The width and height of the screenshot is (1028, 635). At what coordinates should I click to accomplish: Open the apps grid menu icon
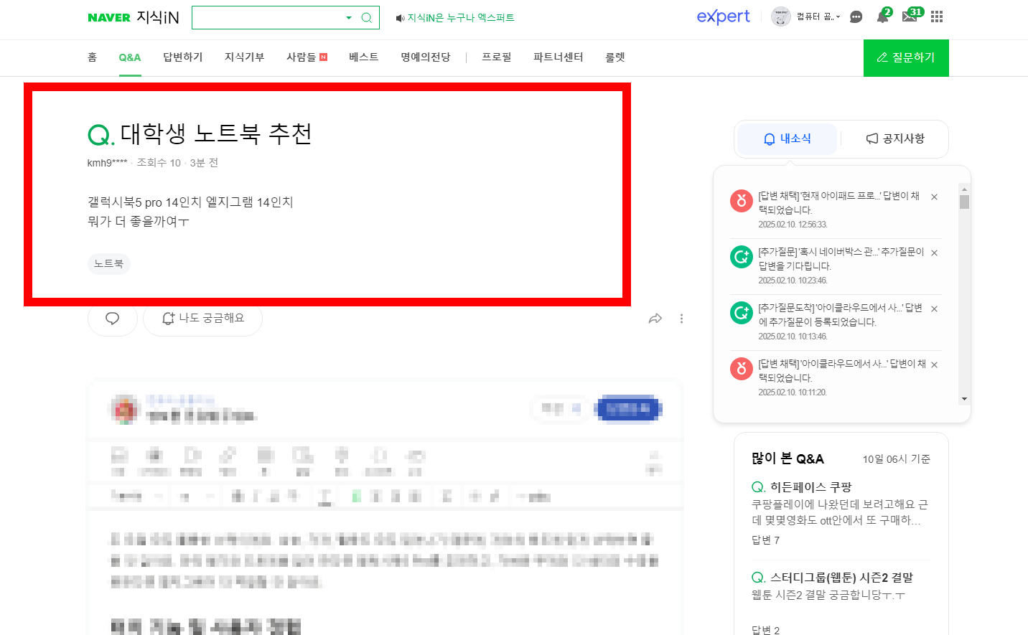click(x=937, y=17)
